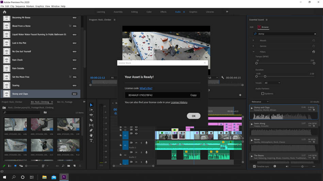Open the What's this? link
The width and height of the screenshot is (323, 181).
146,88
